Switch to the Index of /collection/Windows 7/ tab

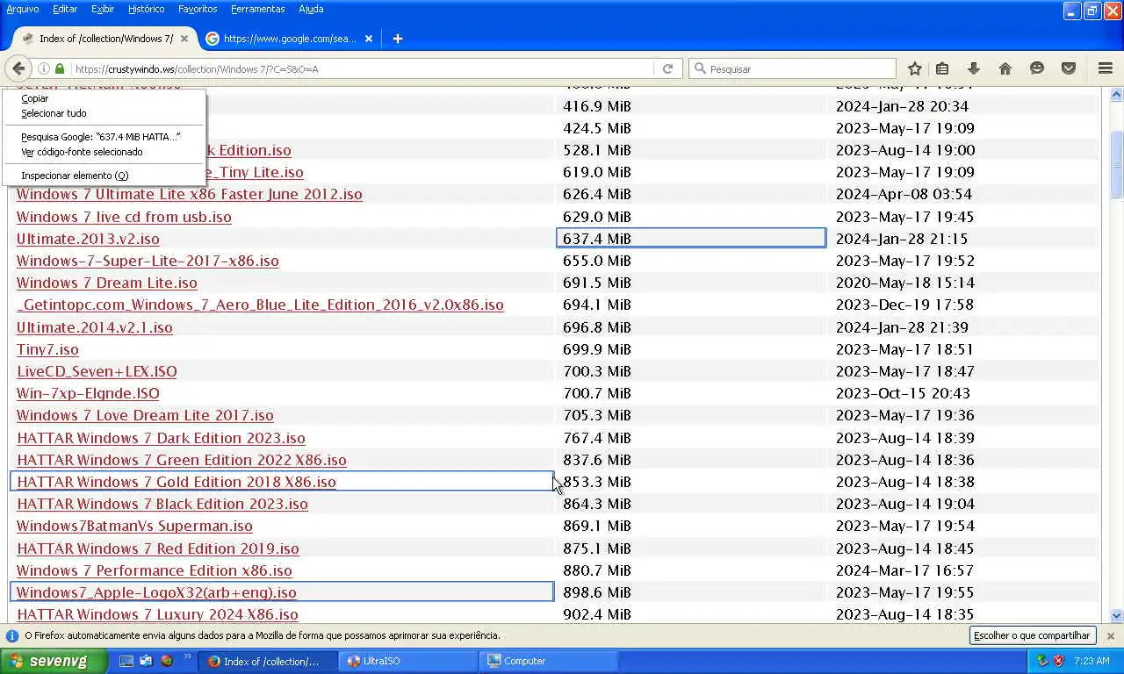(104, 39)
